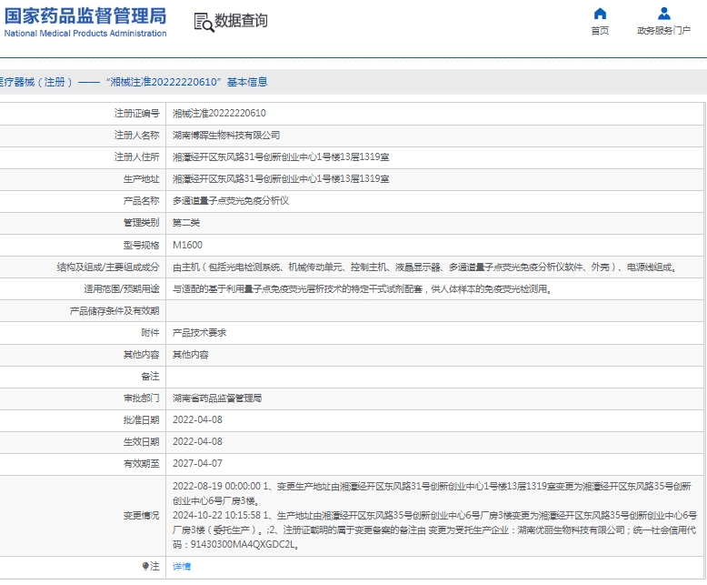Click the 附件 row label
This screenshot has width=707, height=585.
(150, 333)
